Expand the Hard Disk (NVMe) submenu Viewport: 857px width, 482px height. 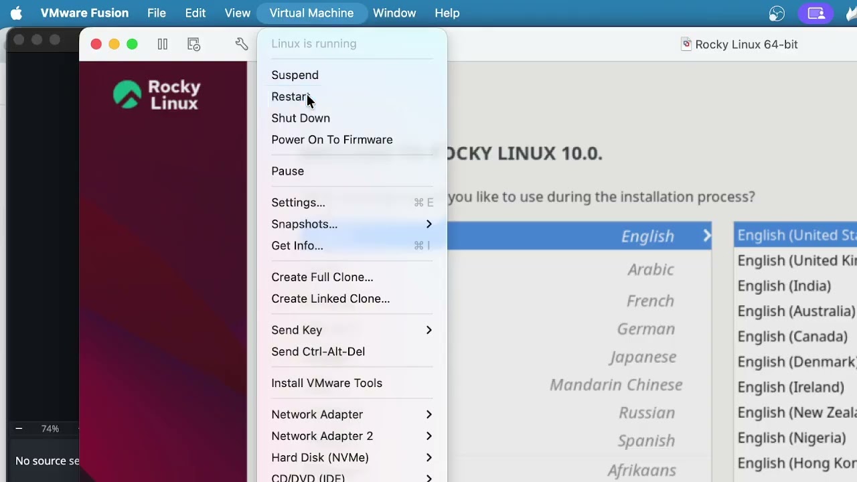pyautogui.click(x=352, y=457)
